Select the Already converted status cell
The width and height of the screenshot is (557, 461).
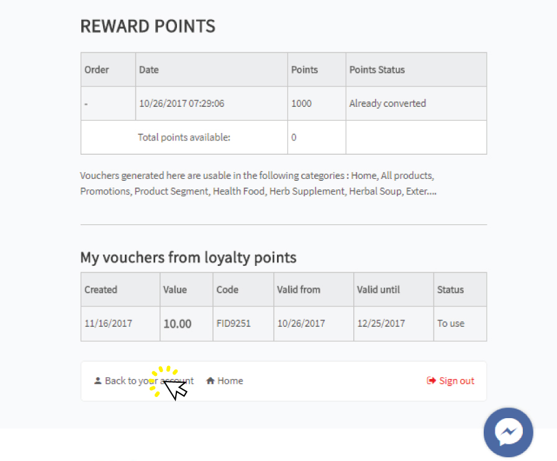(x=416, y=103)
